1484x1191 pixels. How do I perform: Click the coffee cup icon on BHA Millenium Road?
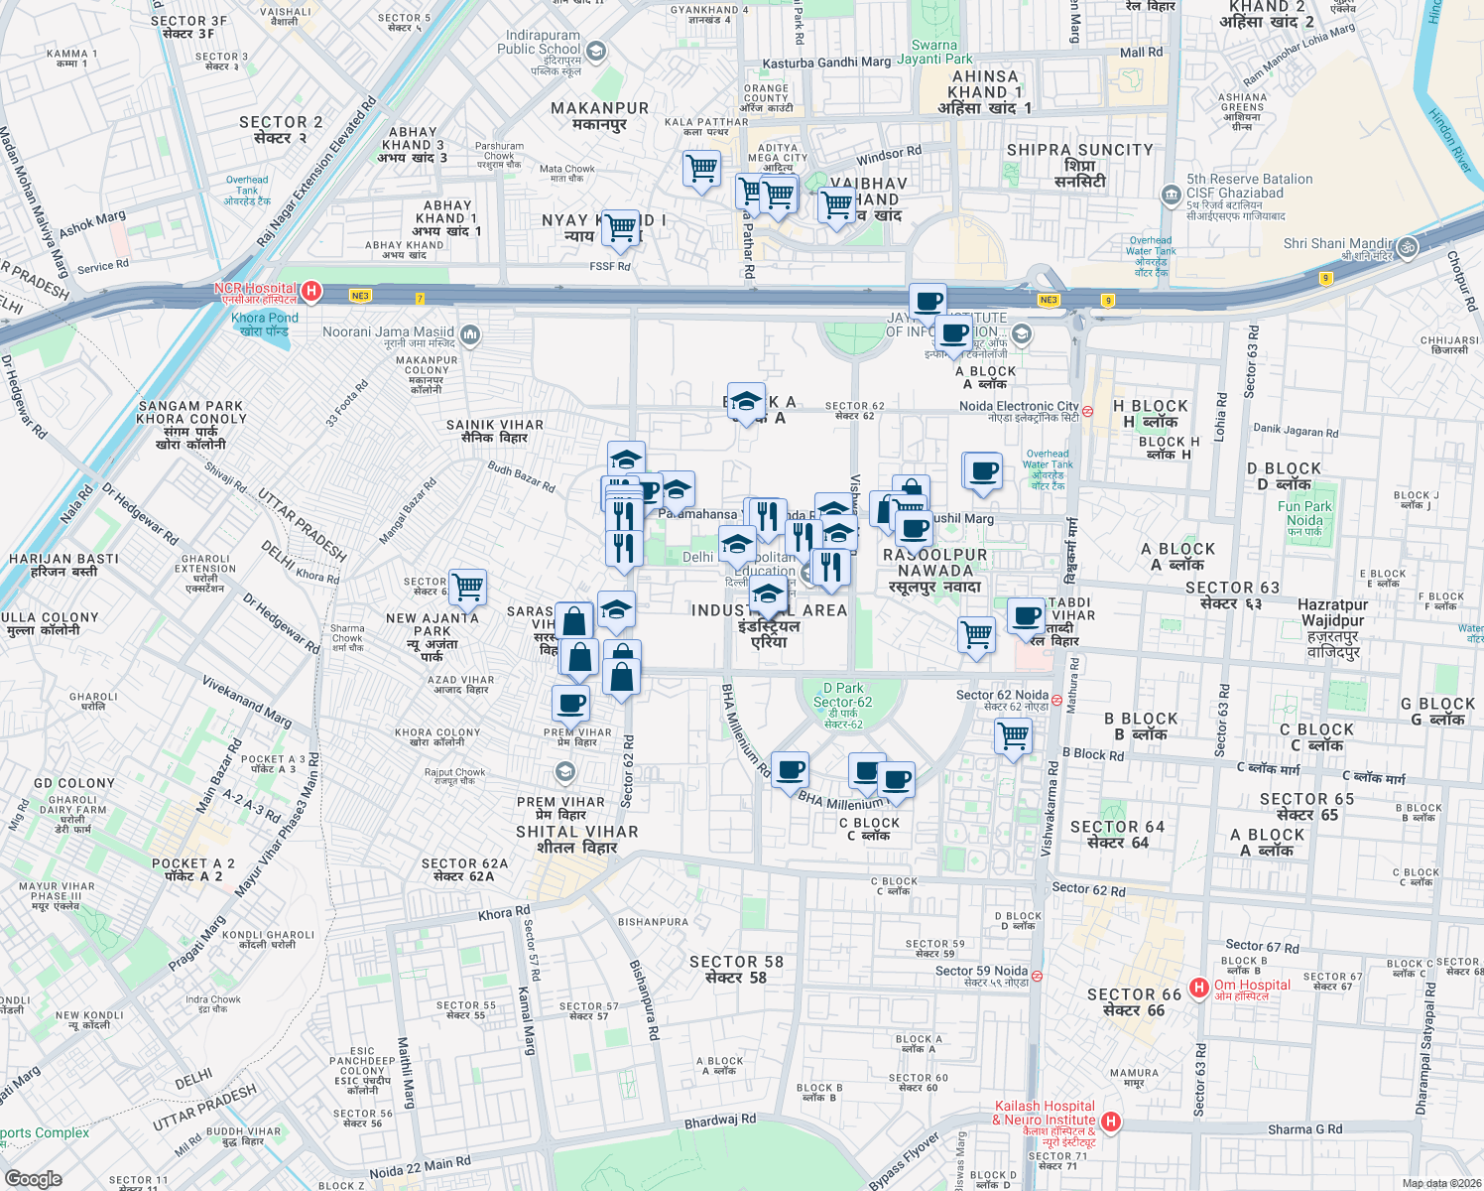pyautogui.click(x=790, y=769)
